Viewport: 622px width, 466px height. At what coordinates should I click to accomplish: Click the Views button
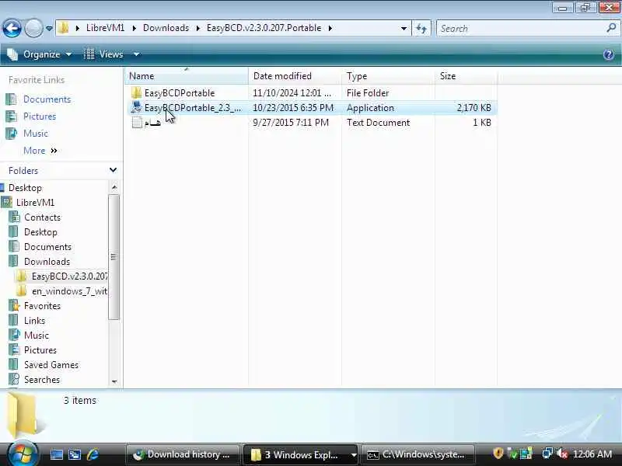[103, 54]
